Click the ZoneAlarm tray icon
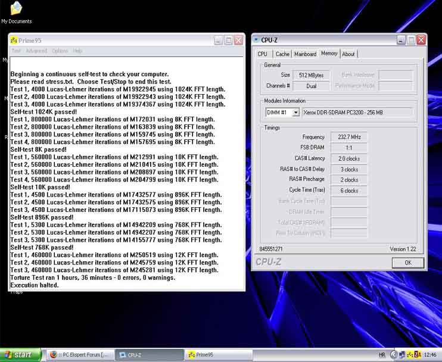Image resolution: width=442 pixels, height=362 pixels. (418, 355)
